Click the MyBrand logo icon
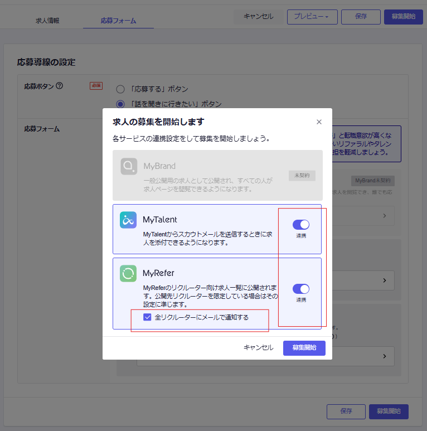This screenshot has height=431, width=427. point(129,166)
